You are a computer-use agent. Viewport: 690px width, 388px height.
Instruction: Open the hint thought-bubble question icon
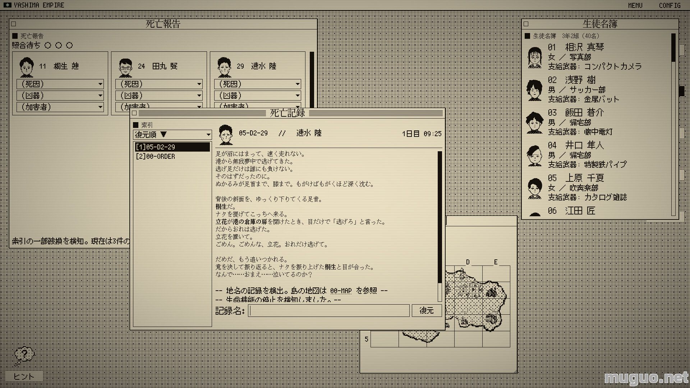coord(24,356)
